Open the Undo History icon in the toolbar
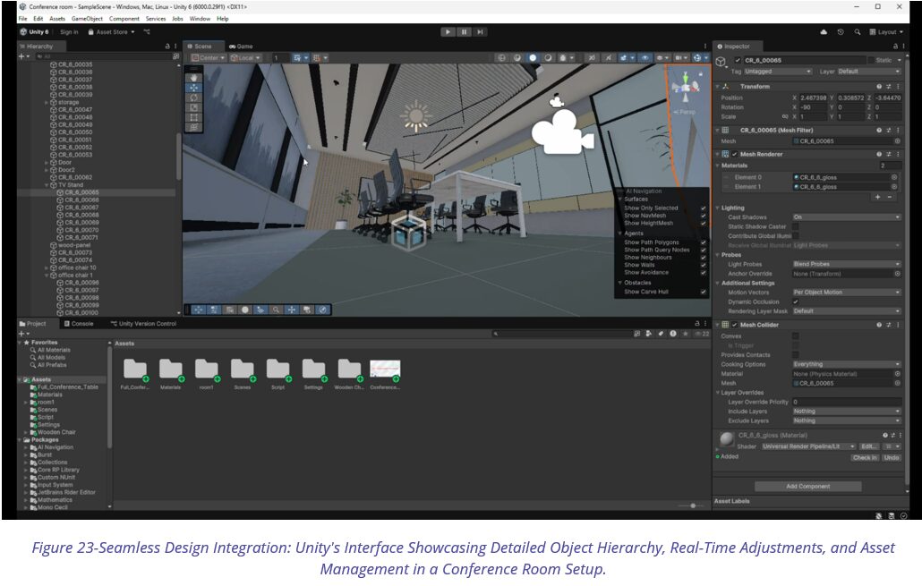The image size is (922, 586). coord(840,32)
